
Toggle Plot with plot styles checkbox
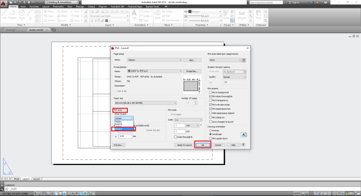211,104
